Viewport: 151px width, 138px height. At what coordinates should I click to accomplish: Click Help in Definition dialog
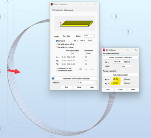[x=133, y=90]
